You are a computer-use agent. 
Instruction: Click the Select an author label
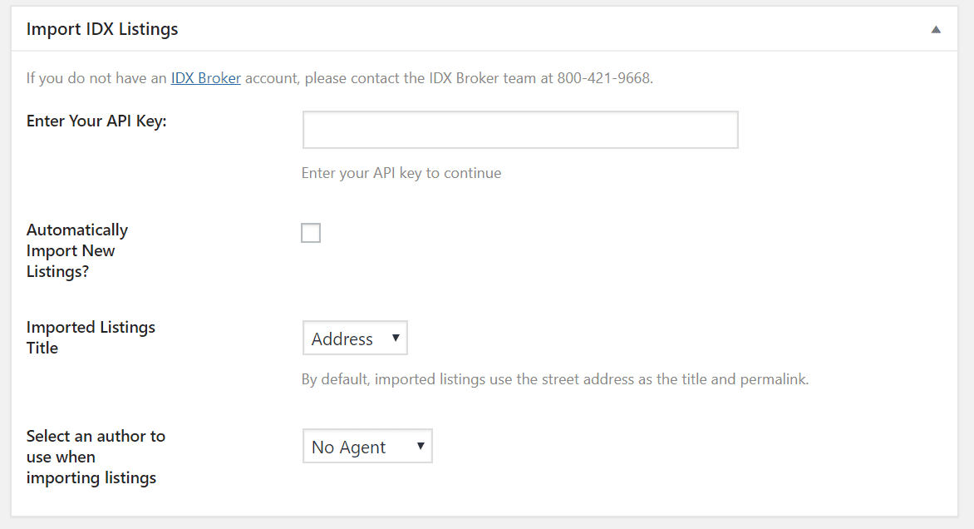96,457
